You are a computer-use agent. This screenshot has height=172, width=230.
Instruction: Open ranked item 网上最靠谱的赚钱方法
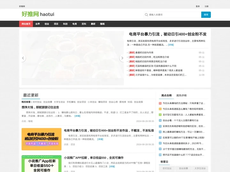coord(183,132)
